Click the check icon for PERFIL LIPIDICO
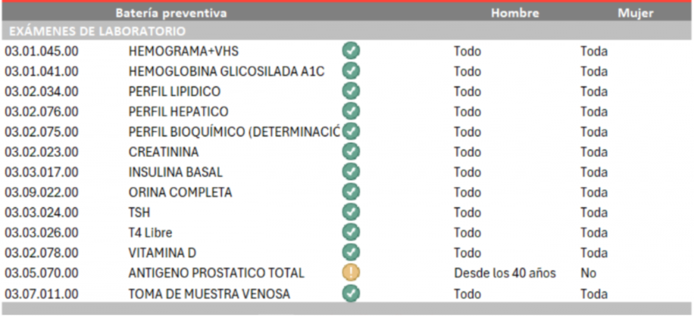 (351, 92)
